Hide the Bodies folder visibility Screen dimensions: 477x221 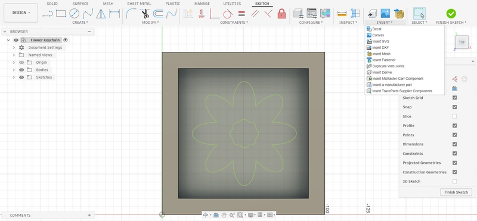(x=21, y=70)
